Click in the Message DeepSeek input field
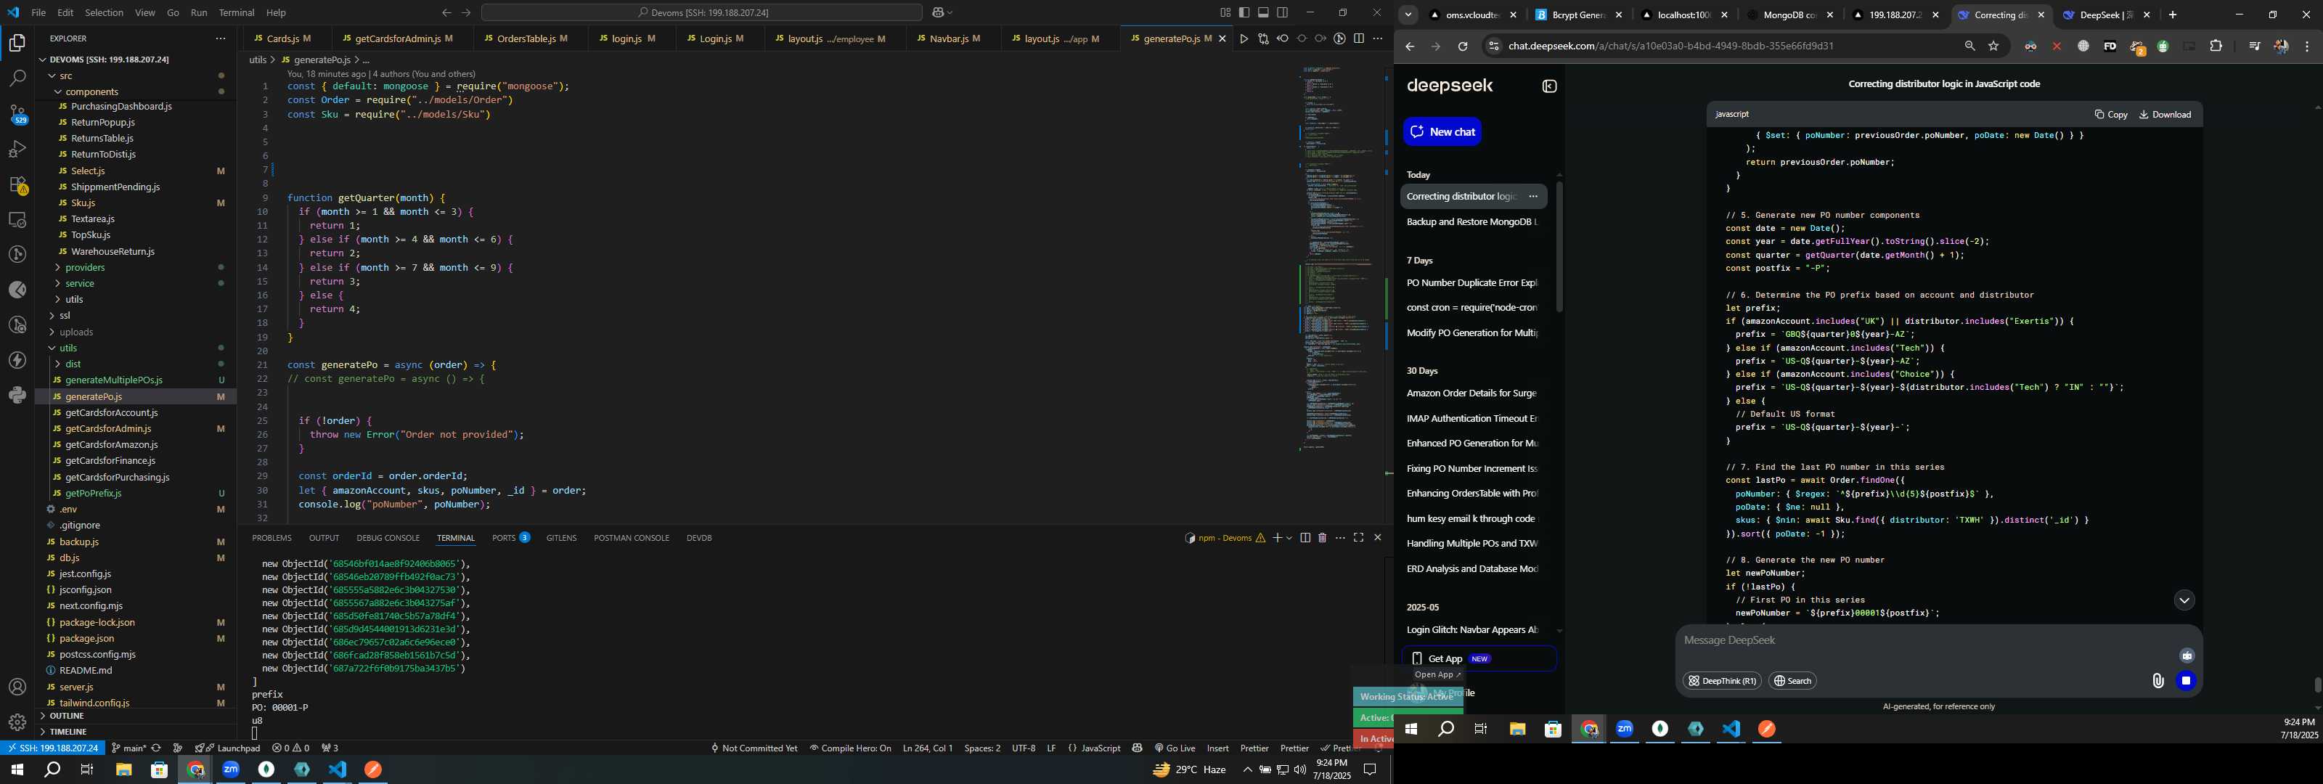This screenshot has height=784, width=2323. click(x=1930, y=642)
